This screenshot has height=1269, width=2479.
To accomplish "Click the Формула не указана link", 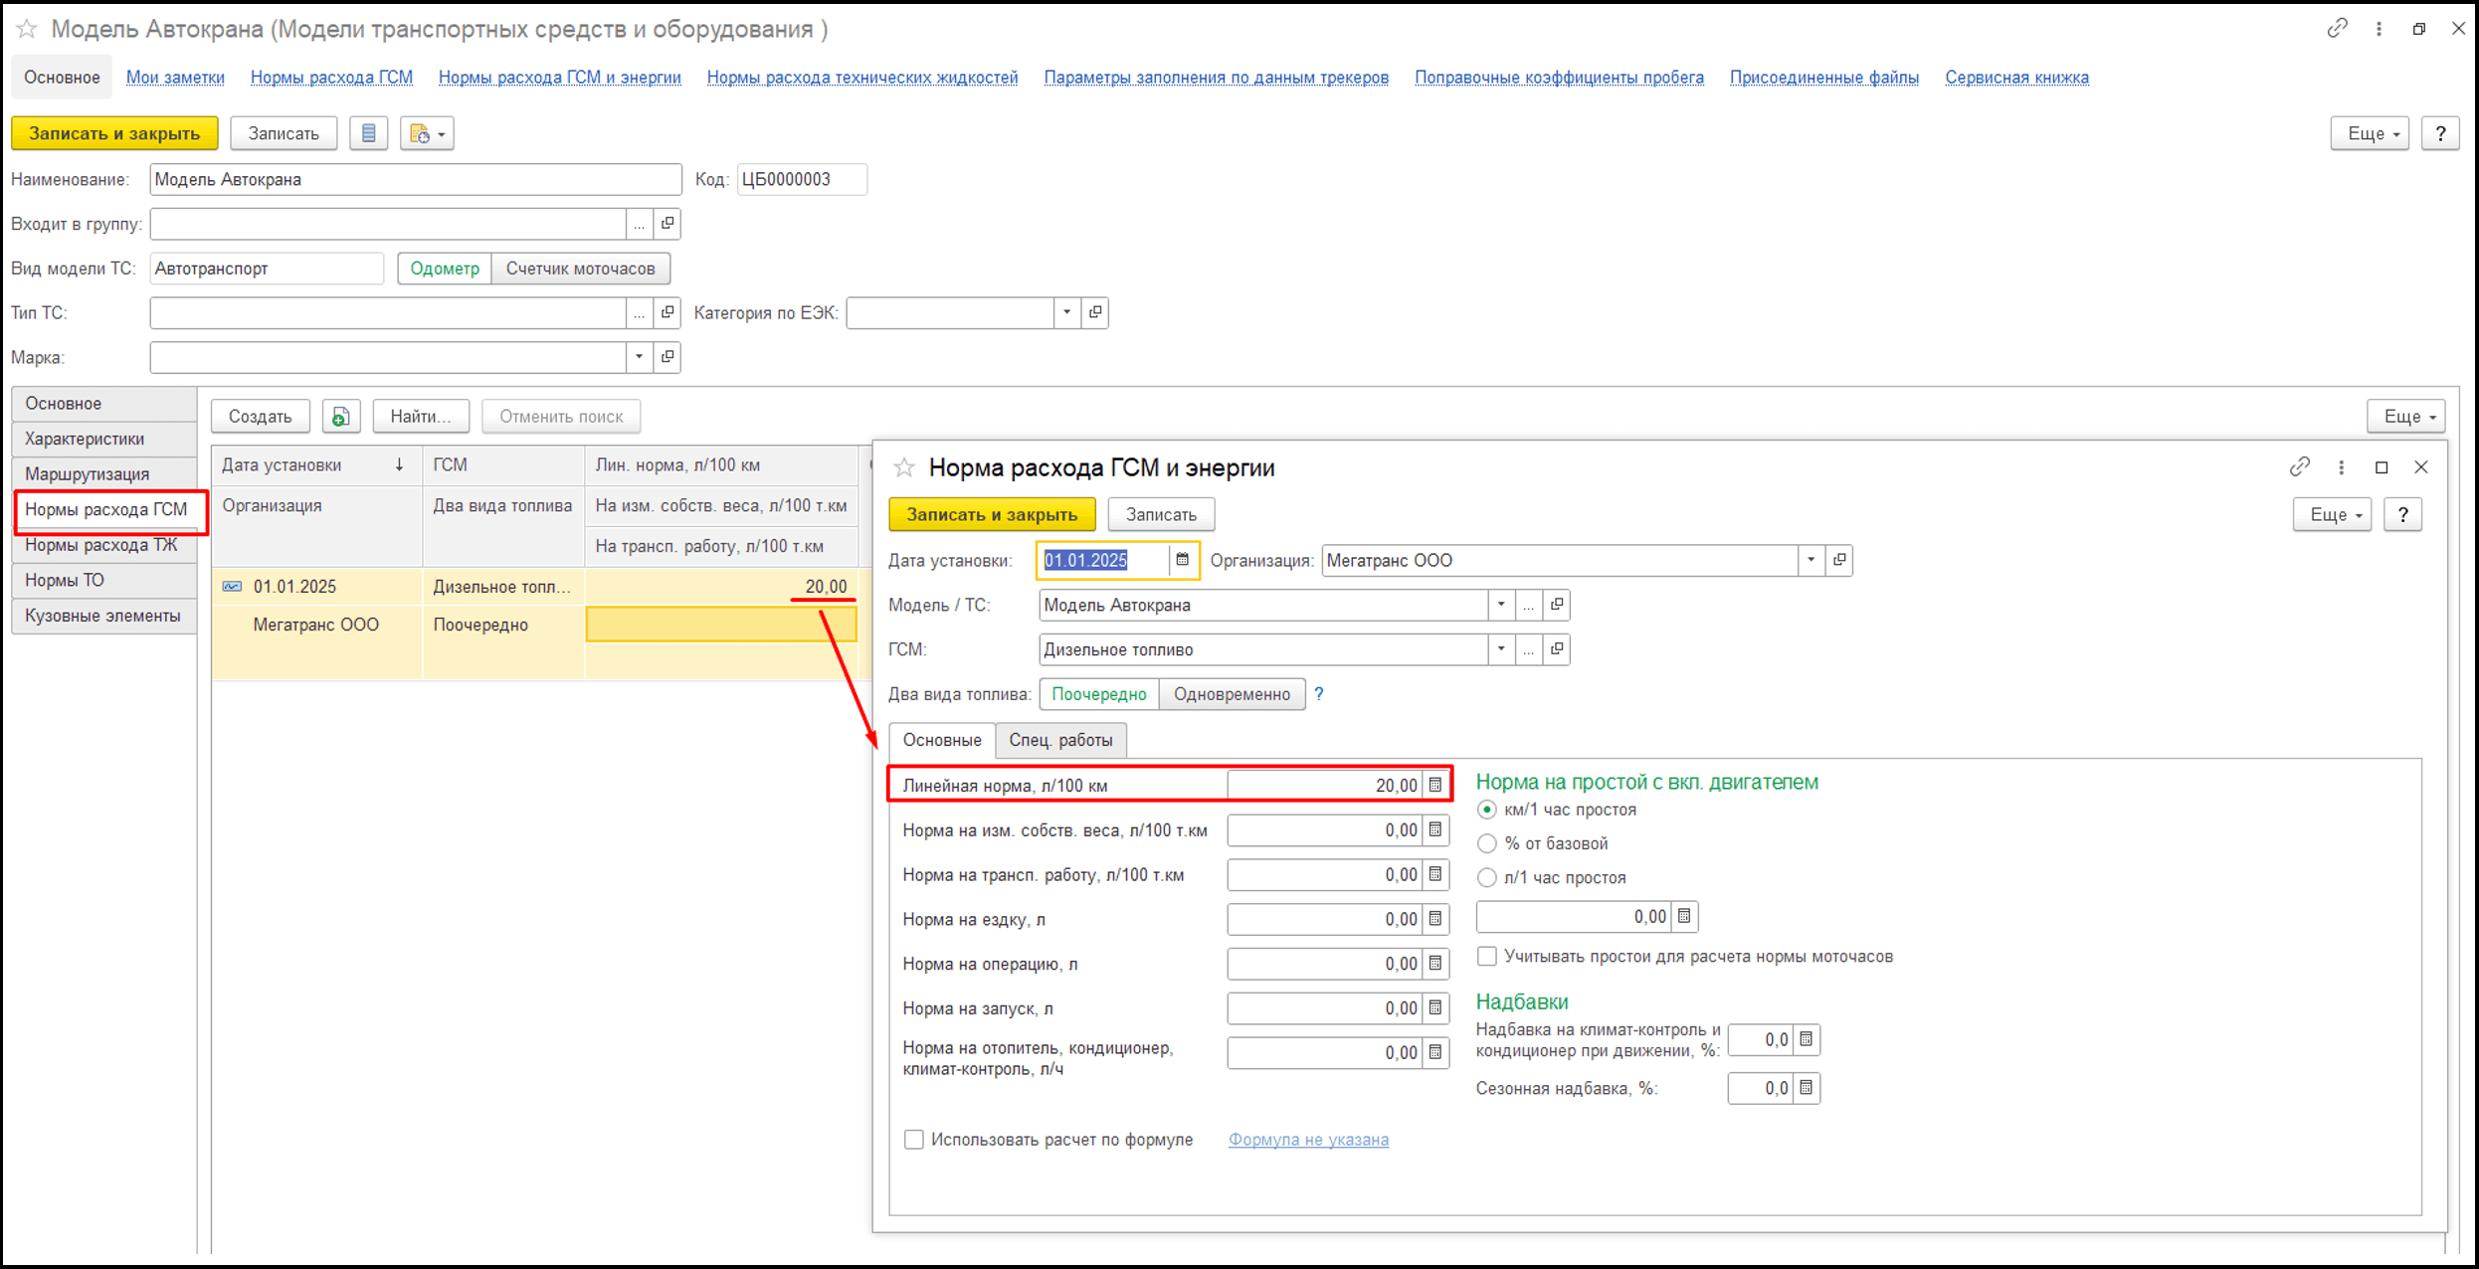I will tap(1308, 1140).
